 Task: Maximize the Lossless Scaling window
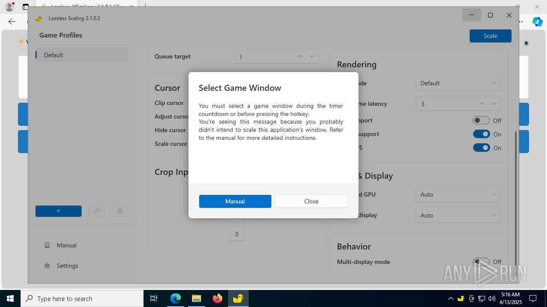pos(491,15)
